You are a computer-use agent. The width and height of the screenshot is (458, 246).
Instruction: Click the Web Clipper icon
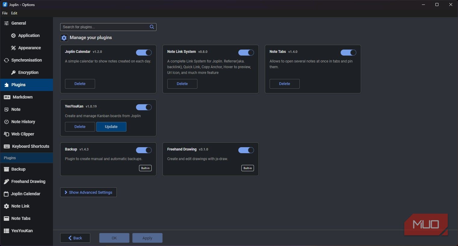point(6,134)
